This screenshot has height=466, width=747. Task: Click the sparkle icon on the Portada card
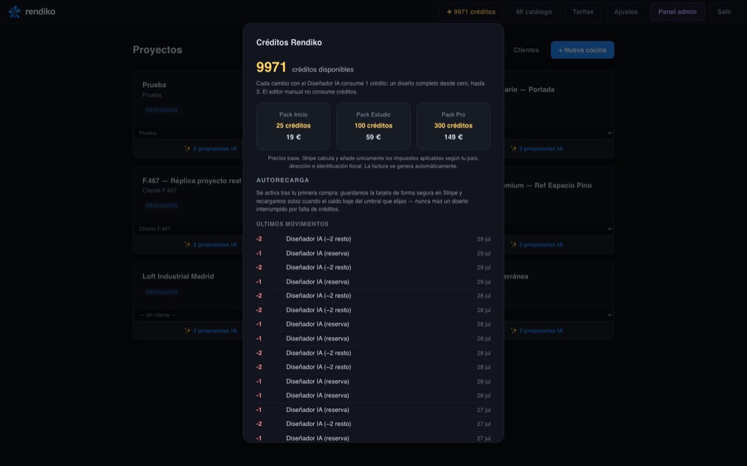tap(513, 149)
